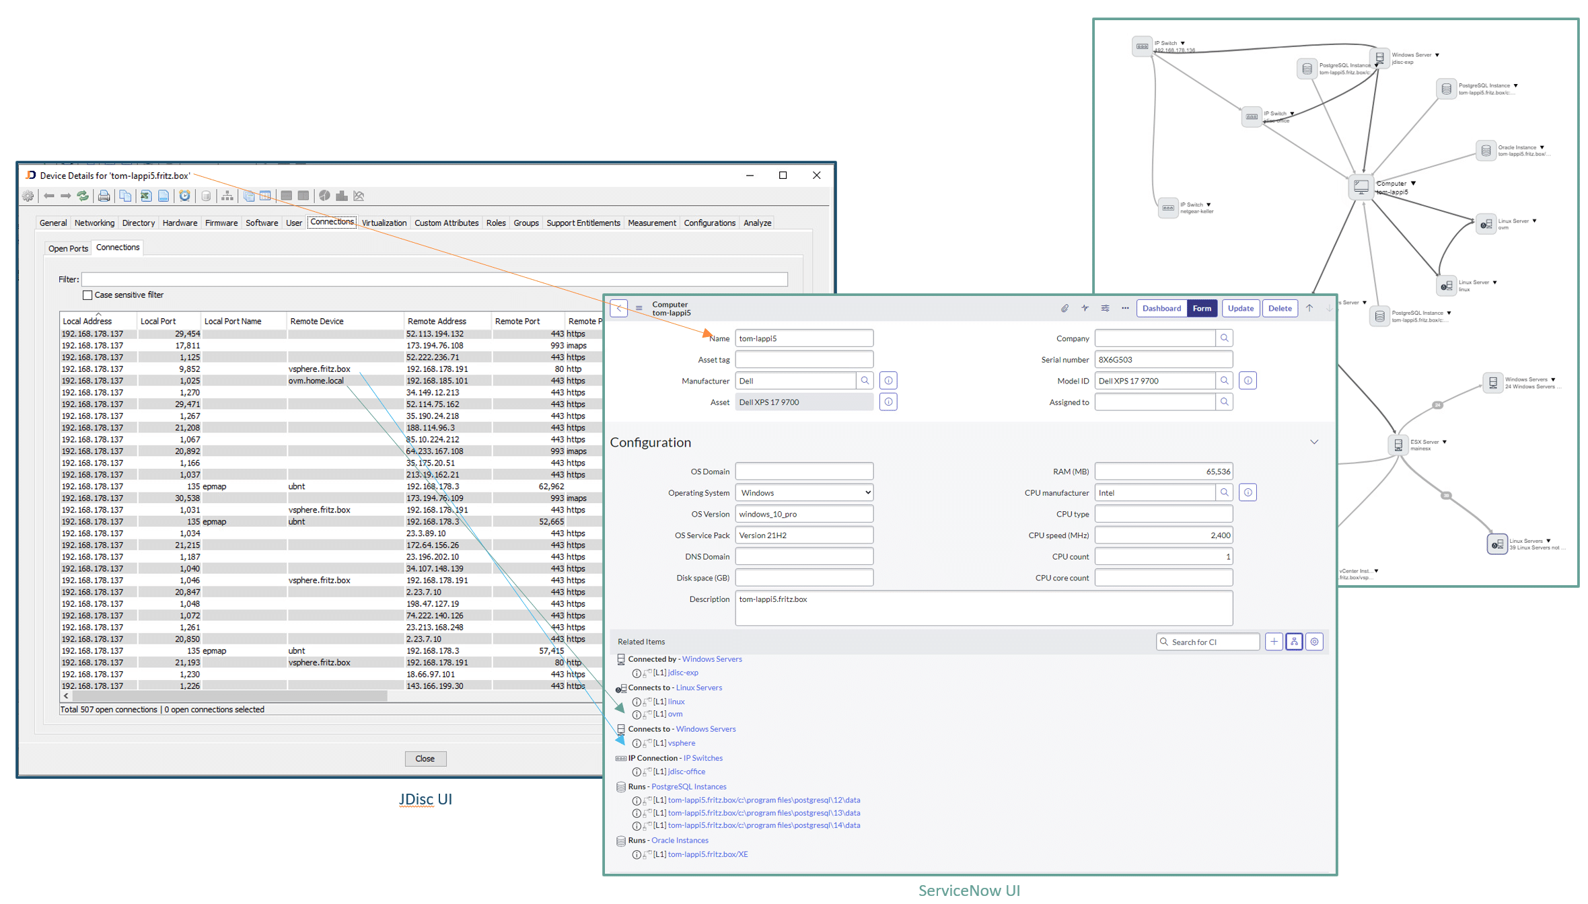Switch to the Networking tab
1588x904 pixels.
[x=94, y=223]
